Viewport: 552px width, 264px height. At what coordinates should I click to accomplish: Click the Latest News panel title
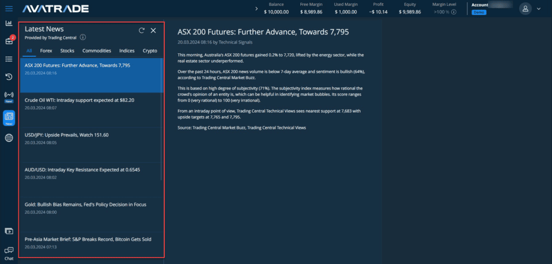pos(44,29)
